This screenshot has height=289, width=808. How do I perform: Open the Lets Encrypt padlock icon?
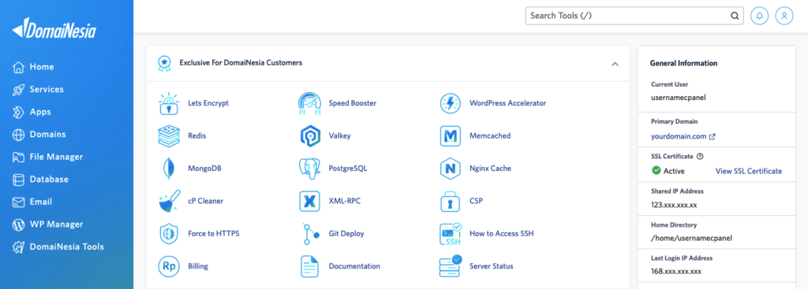pyautogui.click(x=169, y=103)
